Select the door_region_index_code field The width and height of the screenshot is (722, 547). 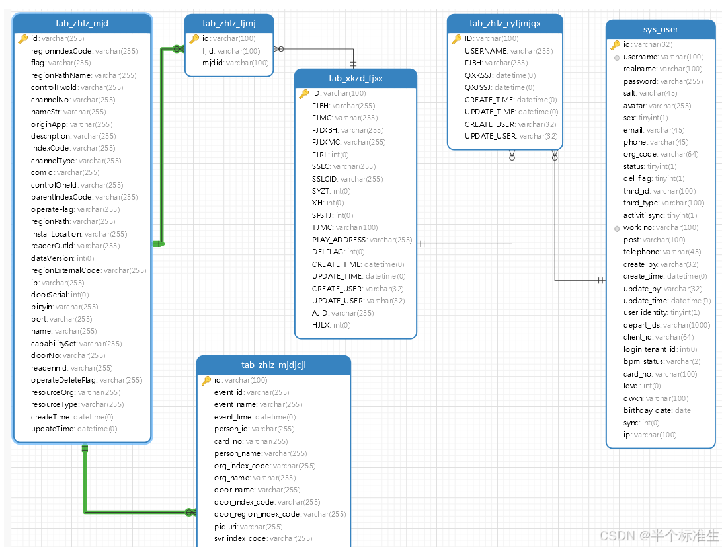(280, 514)
